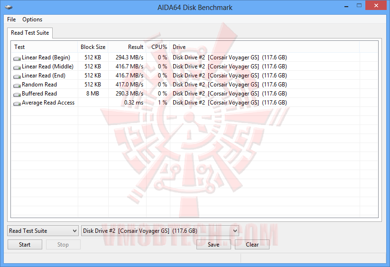
Task: Click drive icon beside Linear Read (Begin)
Action: (x=17, y=58)
